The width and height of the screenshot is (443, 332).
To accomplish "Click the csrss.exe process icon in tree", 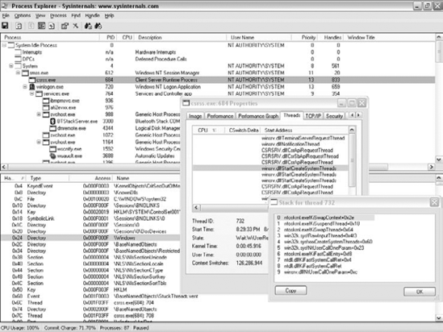I will pyautogui.click(x=31, y=80).
